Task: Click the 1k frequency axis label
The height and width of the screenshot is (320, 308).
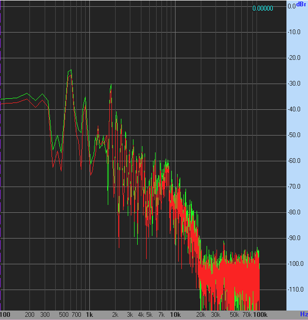Action: (89, 315)
